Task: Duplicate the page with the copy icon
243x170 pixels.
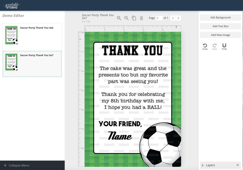Action: click(134, 18)
